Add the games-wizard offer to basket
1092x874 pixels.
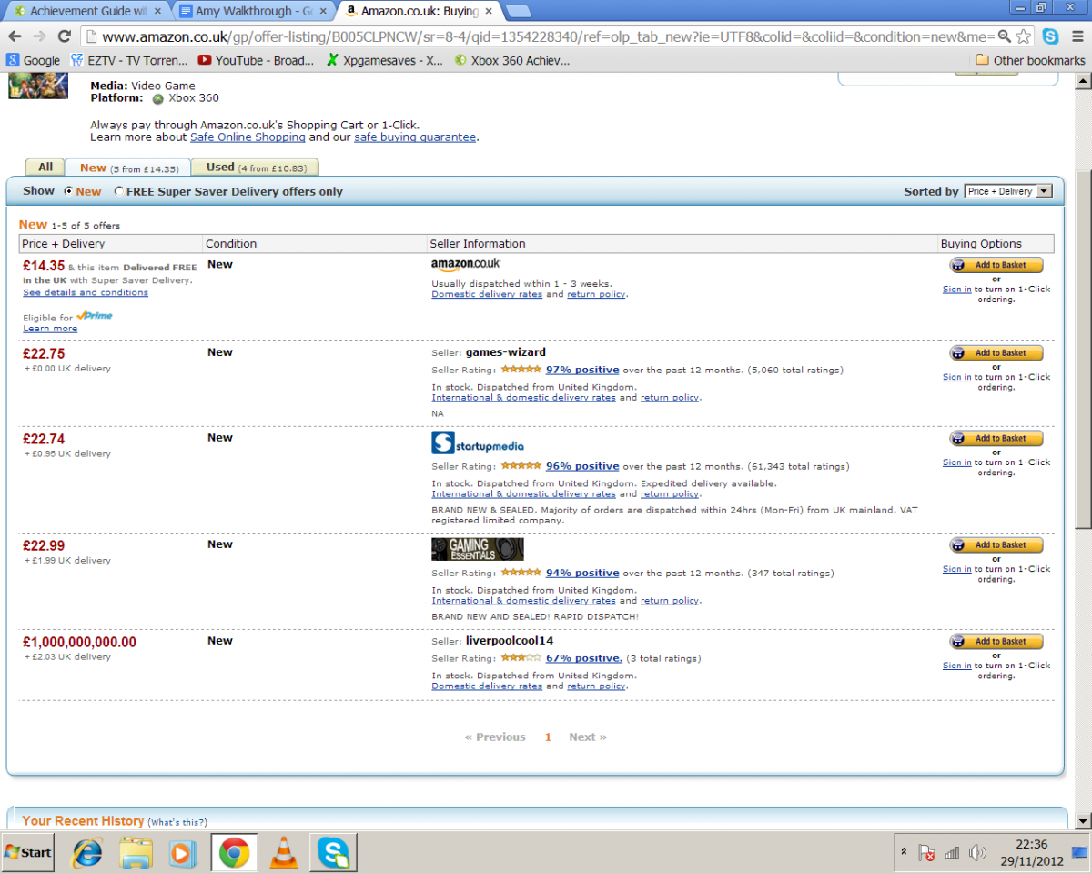coord(996,353)
